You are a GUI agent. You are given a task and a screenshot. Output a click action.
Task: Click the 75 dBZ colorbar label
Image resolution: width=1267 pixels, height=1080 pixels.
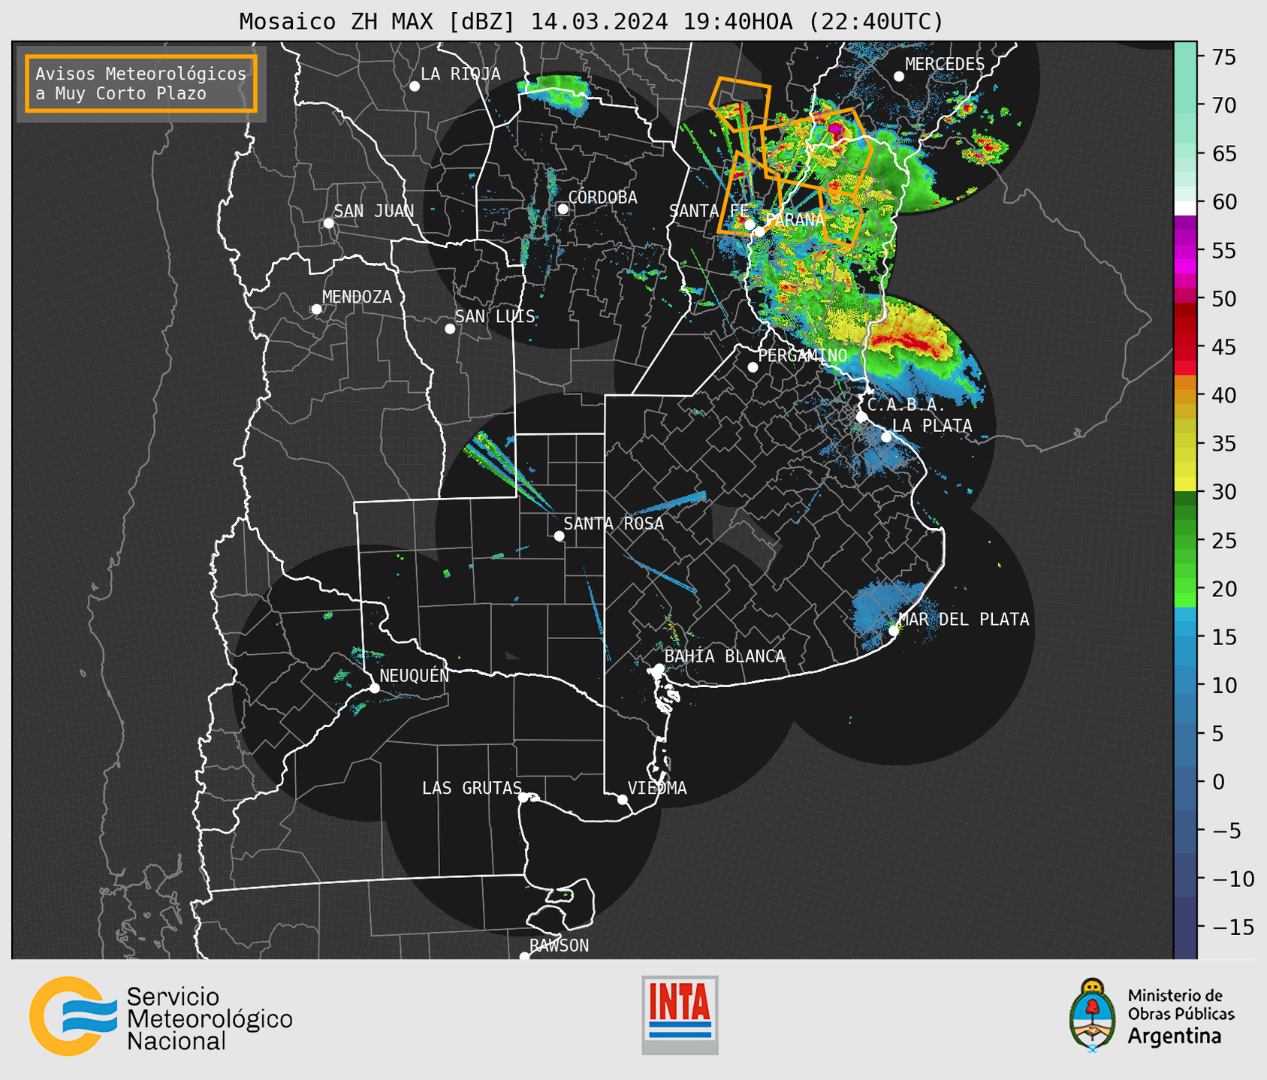click(1224, 57)
